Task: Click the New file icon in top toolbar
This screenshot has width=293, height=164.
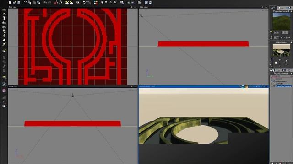Action: point(10,2)
